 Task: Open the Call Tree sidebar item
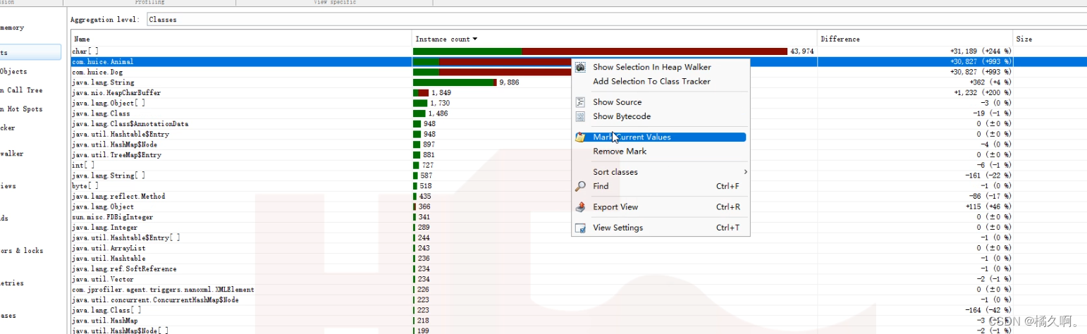[21, 90]
